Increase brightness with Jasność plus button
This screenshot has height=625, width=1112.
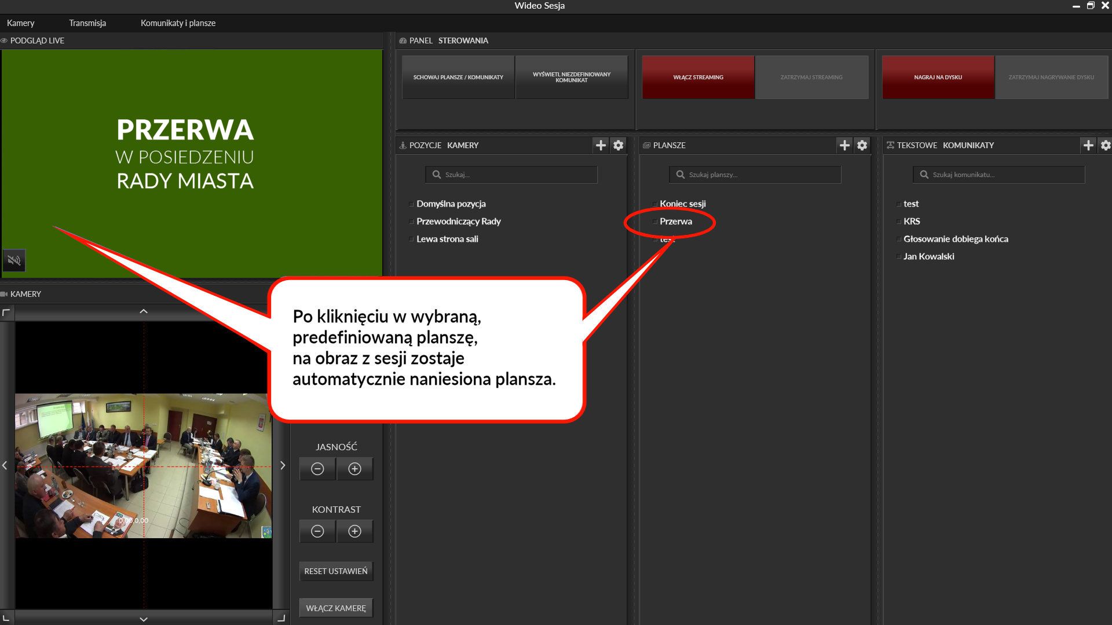[x=354, y=469]
